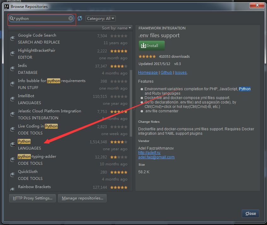Open Manage repositories dialog
Image resolution: width=267 pixels, height=225 pixels.
click(x=82, y=198)
